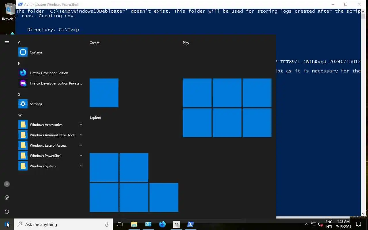Click the Windows Ease of Access folder icon
This screenshot has height=230, width=368.
pos(23,145)
